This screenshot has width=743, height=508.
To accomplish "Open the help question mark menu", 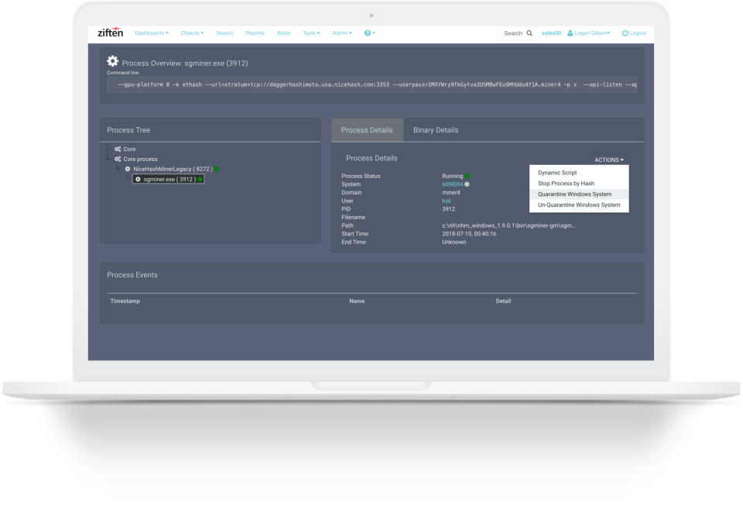I will point(368,33).
